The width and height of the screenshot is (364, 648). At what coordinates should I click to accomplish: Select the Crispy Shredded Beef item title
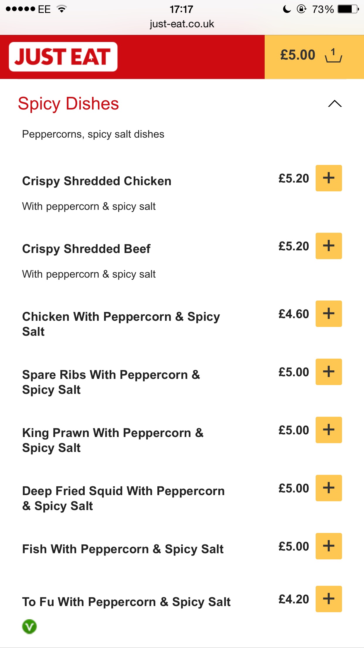point(86,249)
